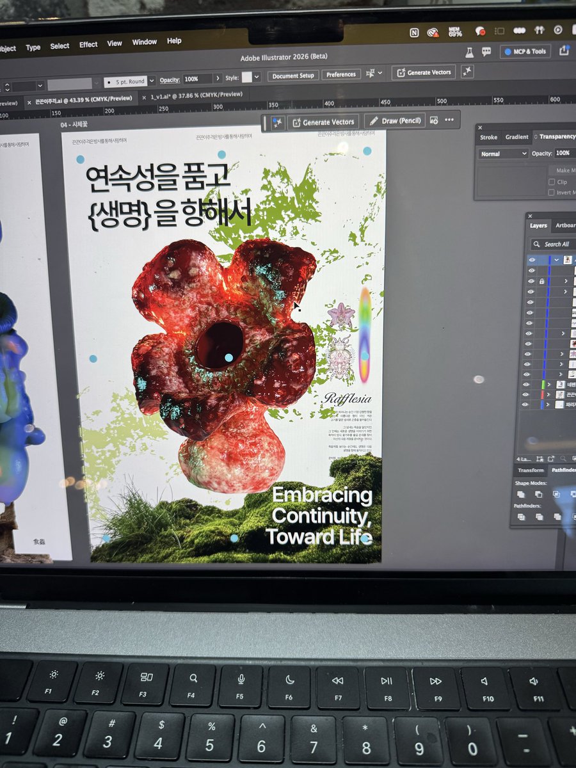Open the Select menu

click(x=60, y=46)
